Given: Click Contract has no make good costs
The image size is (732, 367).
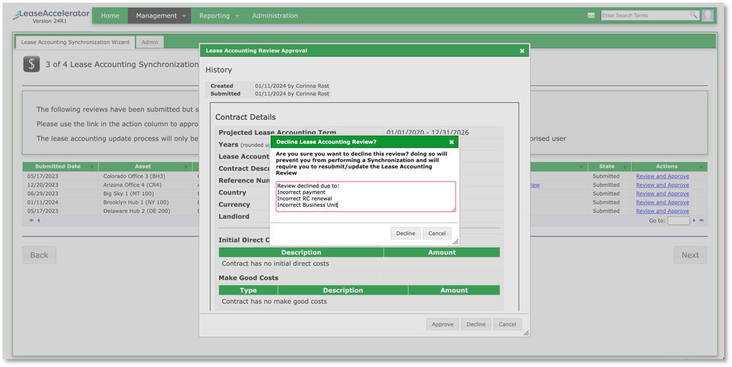Looking at the screenshot, I should [x=275, y=302].
